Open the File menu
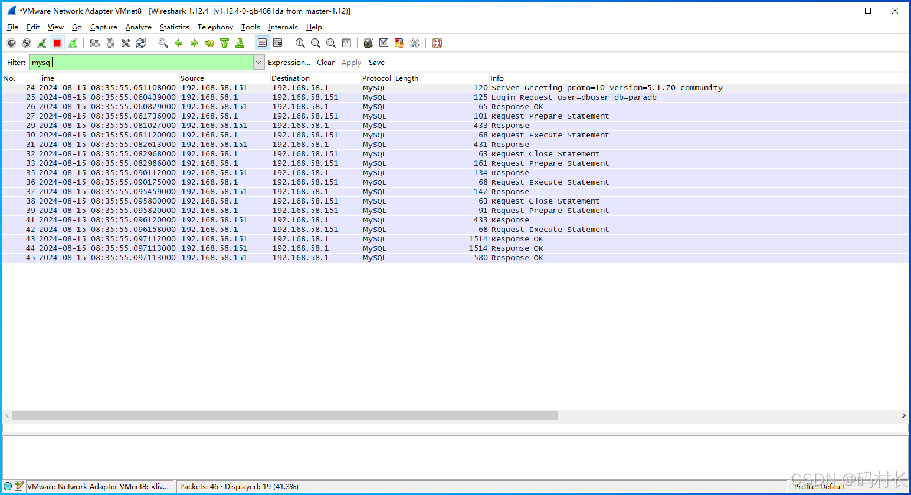Image resolution: width=911 pixels, height=495 pixels. point(12,27)
